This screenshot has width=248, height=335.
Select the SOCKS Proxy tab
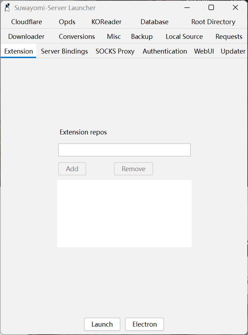pyautogui.click(x=115, y=51)
